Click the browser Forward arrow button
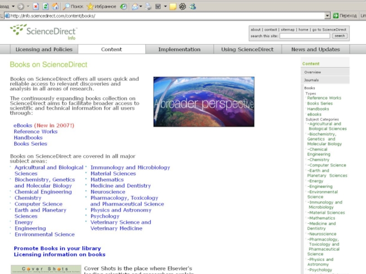The height and width of the screenshot is (274, 366). 21,6
